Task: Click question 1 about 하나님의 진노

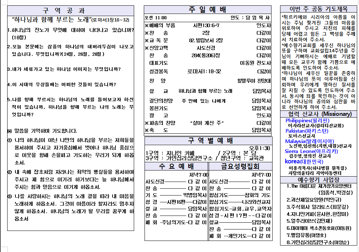Action: point(71,34)
